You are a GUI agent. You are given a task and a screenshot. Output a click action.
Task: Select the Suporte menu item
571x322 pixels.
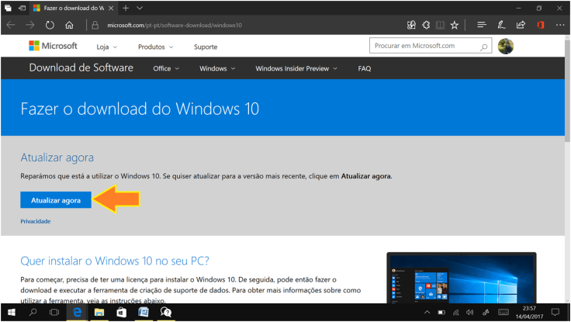206,47
